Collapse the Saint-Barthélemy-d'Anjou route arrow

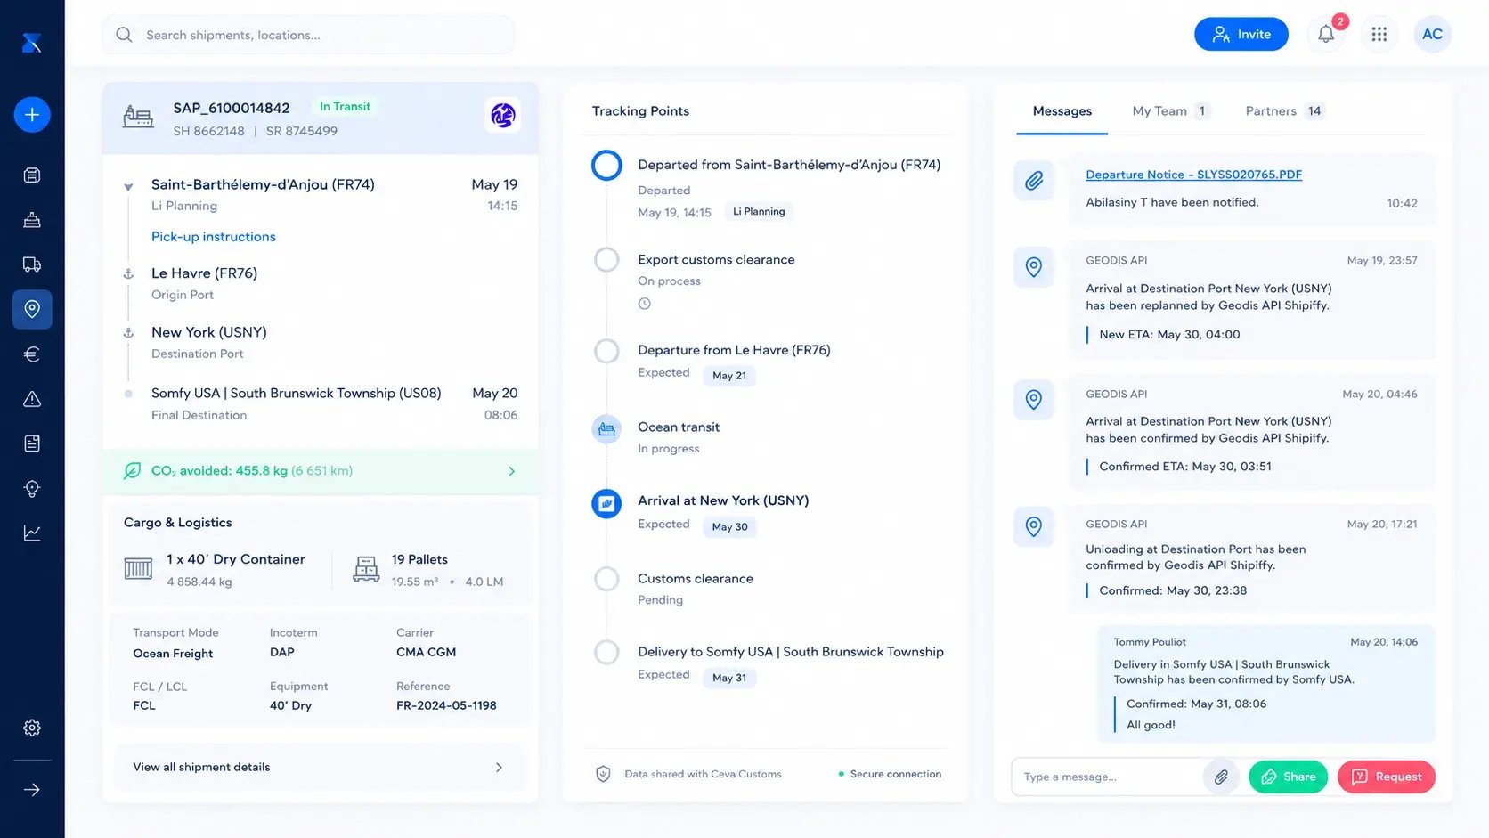pyautogui.click(x=128, y=187)
